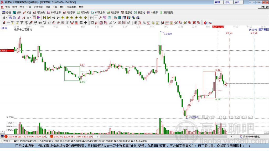The height and width of the screenshot is (151, 269).
Task: Click the save floppy disk icon
Action: [x=129, y=18]
